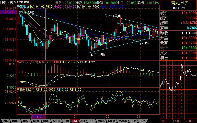Viewport: 197px width, 123px height.
Task: Click the MACD(26,12,9) indicator header
Action: 27,62
